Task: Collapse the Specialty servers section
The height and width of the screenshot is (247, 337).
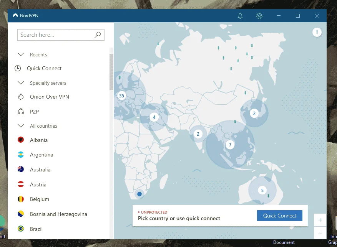Action: (21, 83)
